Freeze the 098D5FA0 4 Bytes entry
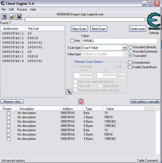Viewport: 162px width, 163px height. 8,122
